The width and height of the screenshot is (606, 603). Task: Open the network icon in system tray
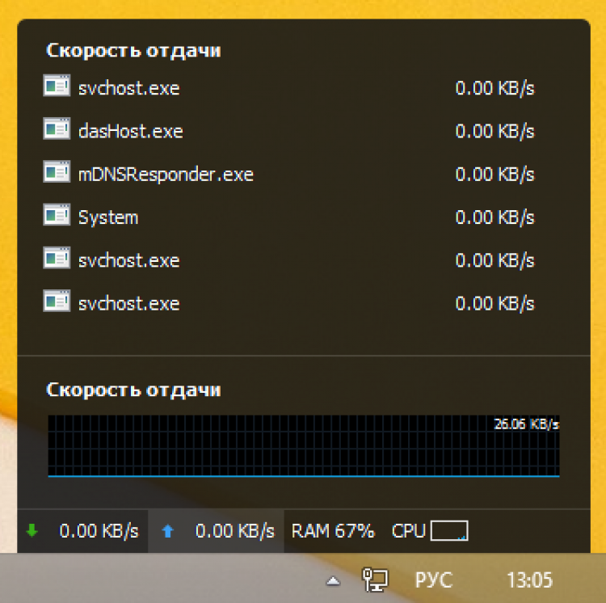(375, 579)
